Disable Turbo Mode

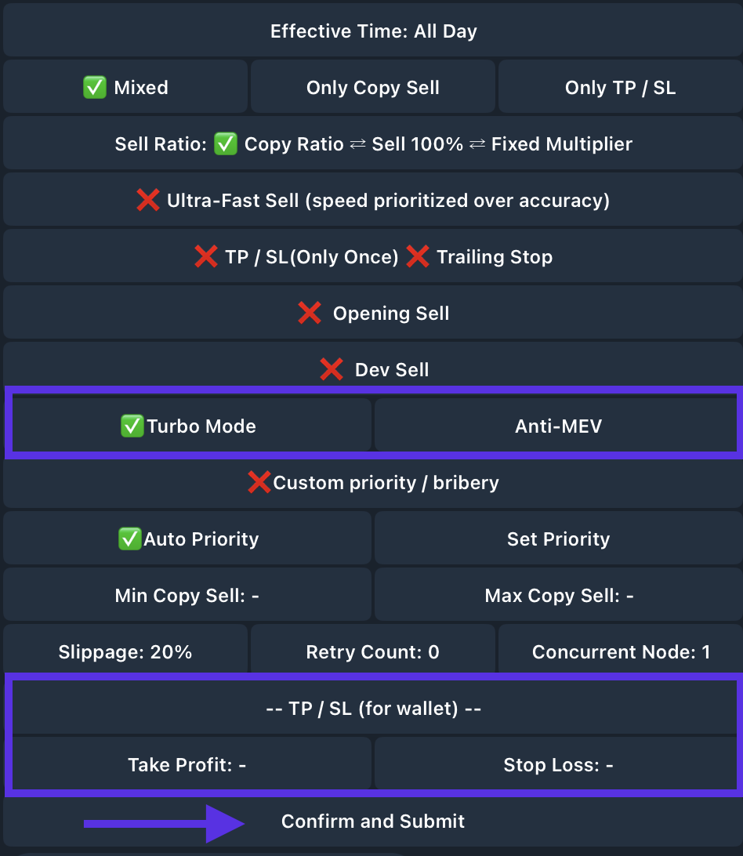pos(188,426)
